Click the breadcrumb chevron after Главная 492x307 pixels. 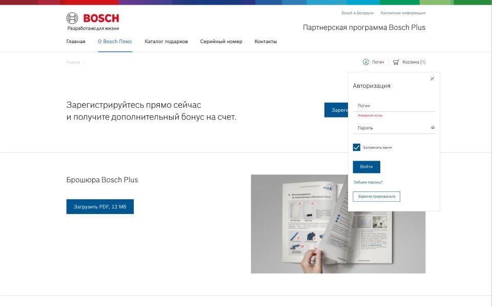85,62
